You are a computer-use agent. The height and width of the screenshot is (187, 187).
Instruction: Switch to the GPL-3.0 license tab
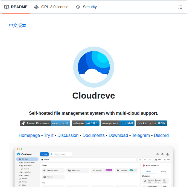click(x=51, y=7)
